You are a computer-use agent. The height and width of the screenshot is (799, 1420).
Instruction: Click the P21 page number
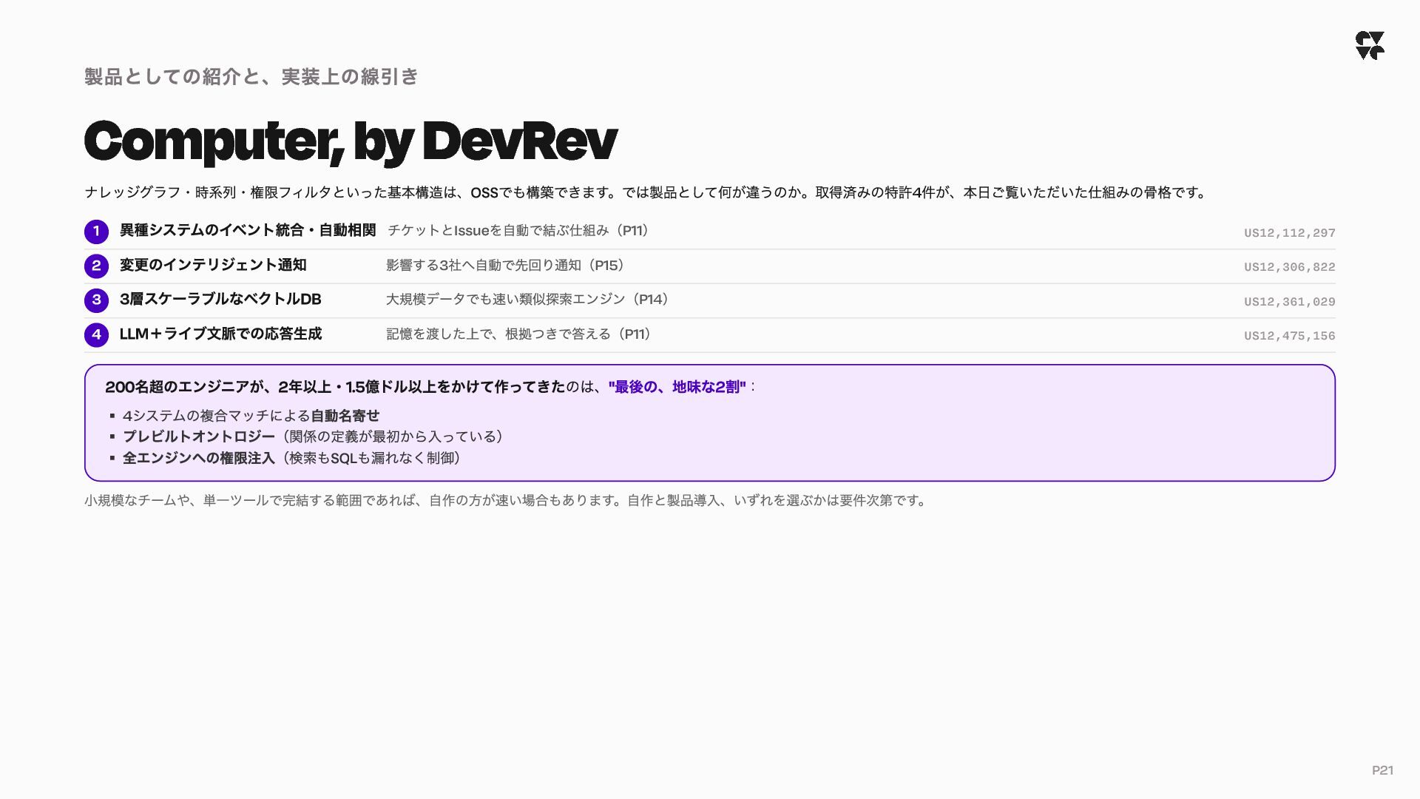[x=1382, y=770]
